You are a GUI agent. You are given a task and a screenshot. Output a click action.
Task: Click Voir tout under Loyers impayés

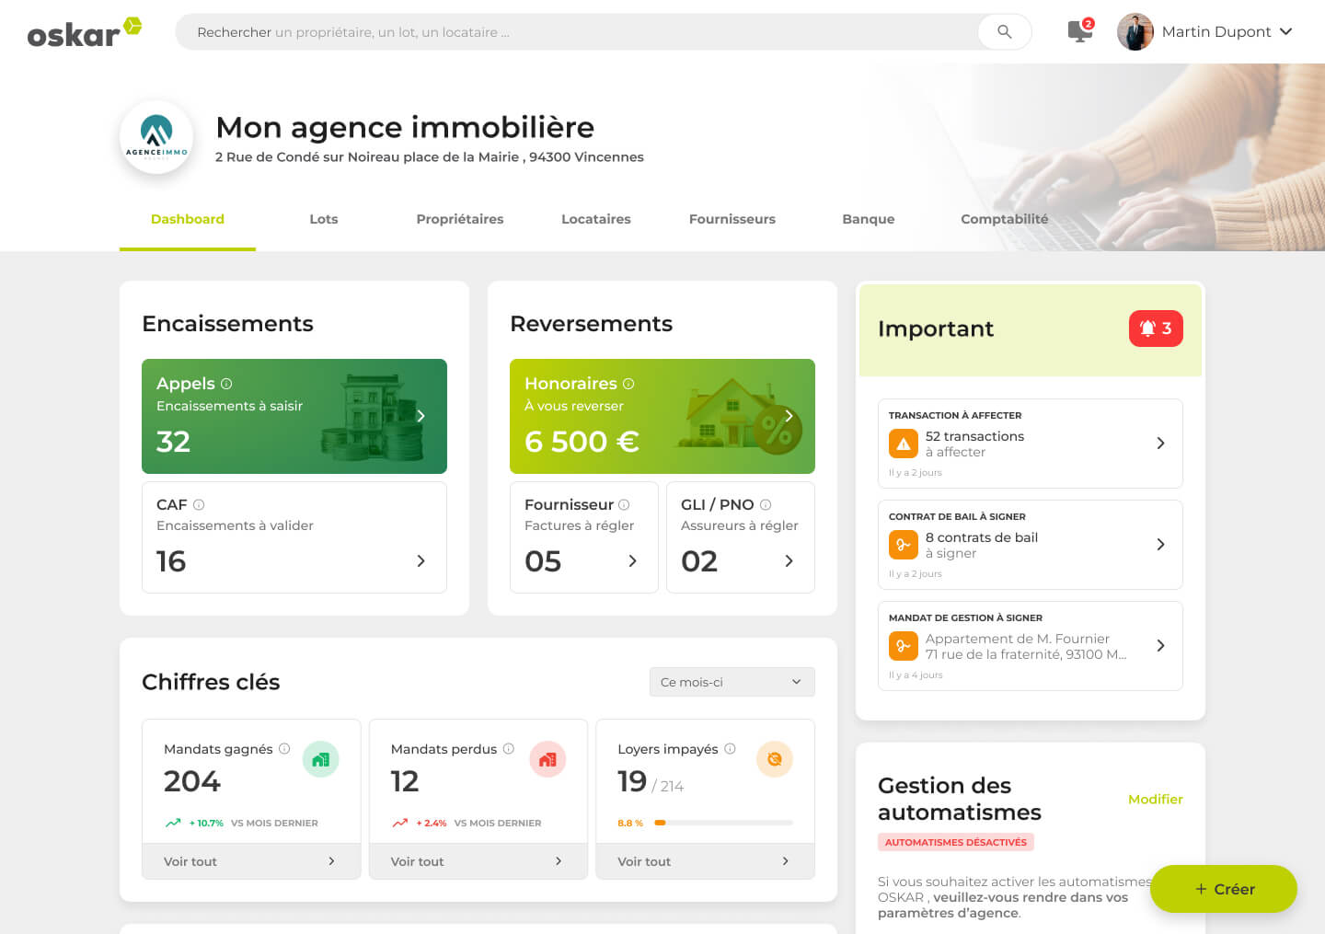(x=705, y=861)
